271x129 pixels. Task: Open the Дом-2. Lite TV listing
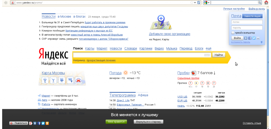click(x=123, y=100)
